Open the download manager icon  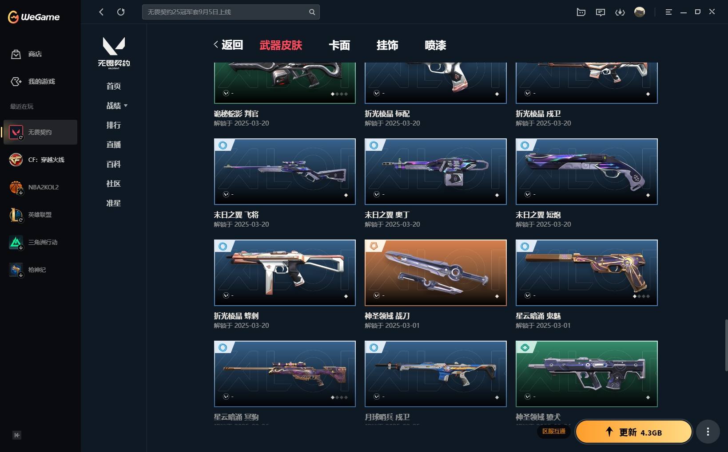pos(620,12)
